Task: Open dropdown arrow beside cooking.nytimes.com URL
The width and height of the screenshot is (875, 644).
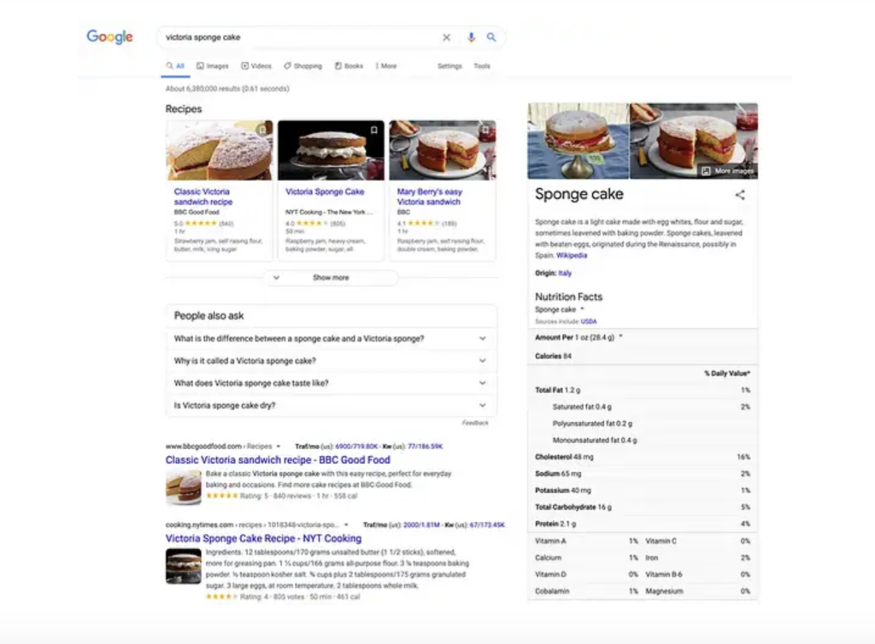Action: (x=347, y=524)
